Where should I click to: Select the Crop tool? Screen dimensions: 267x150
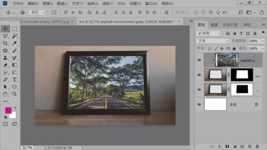pos(5,43)
